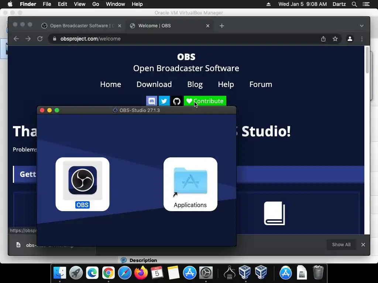Click the obsproject.com/welcome address bar

pos(194,39)
